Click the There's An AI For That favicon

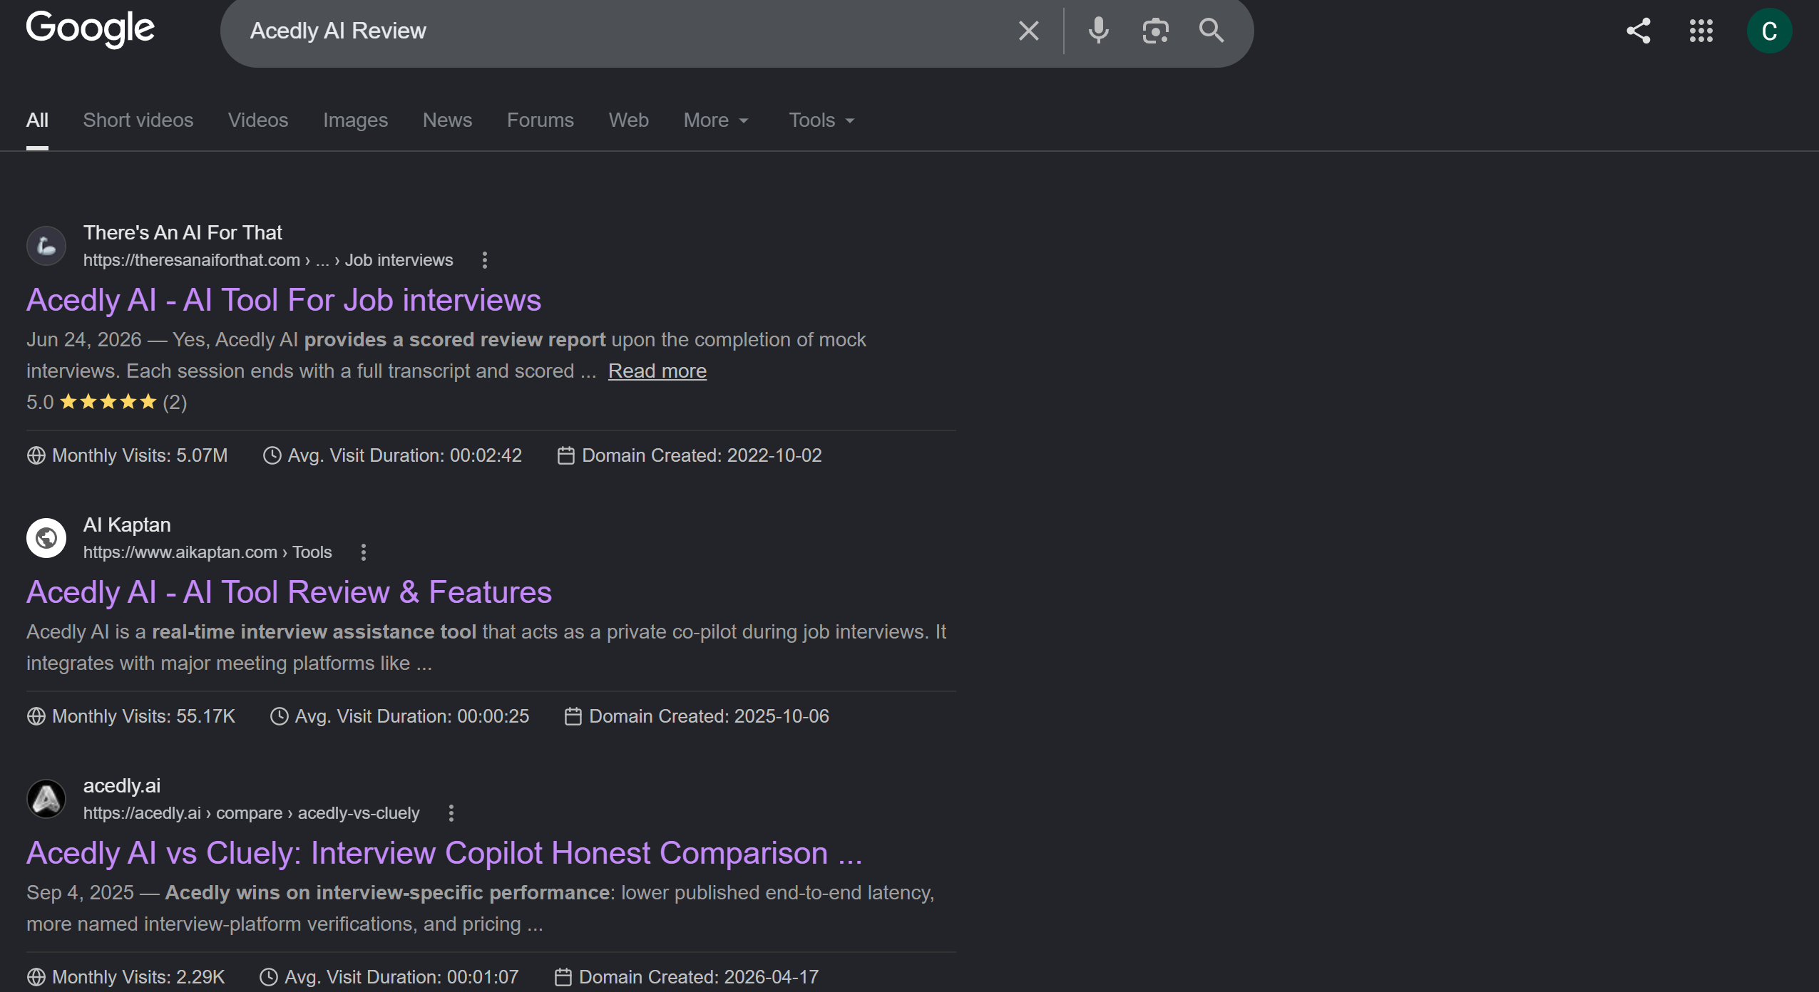tap(46, 246)
